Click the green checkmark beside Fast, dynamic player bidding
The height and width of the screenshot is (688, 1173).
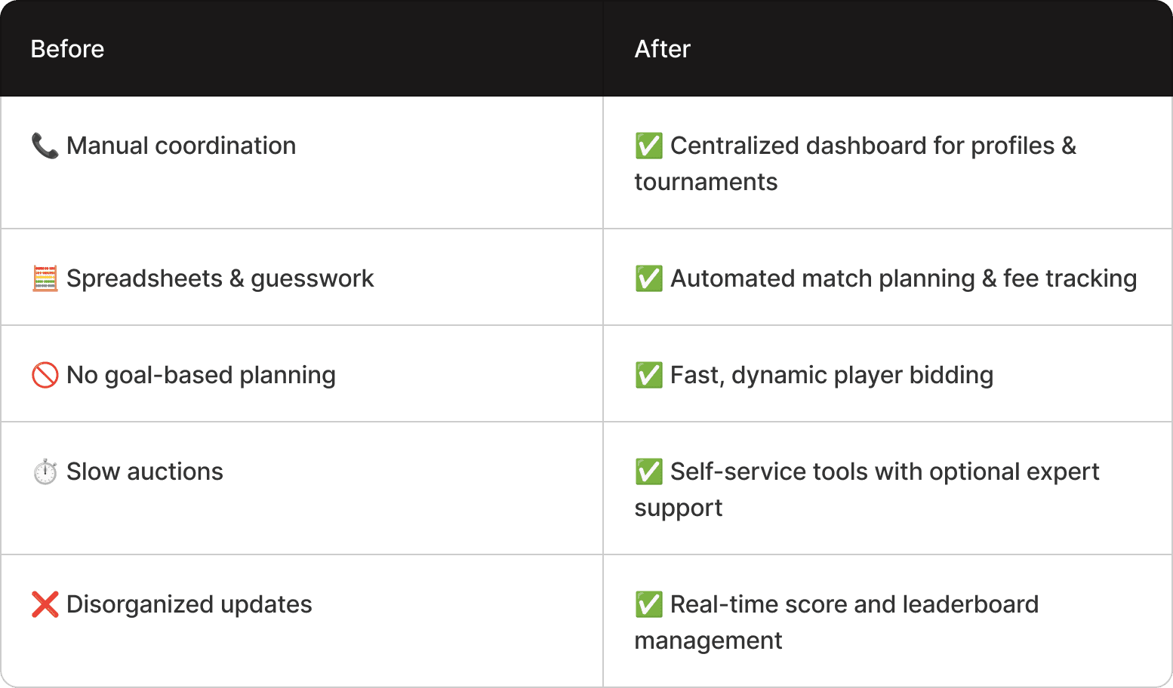[648, 375]
